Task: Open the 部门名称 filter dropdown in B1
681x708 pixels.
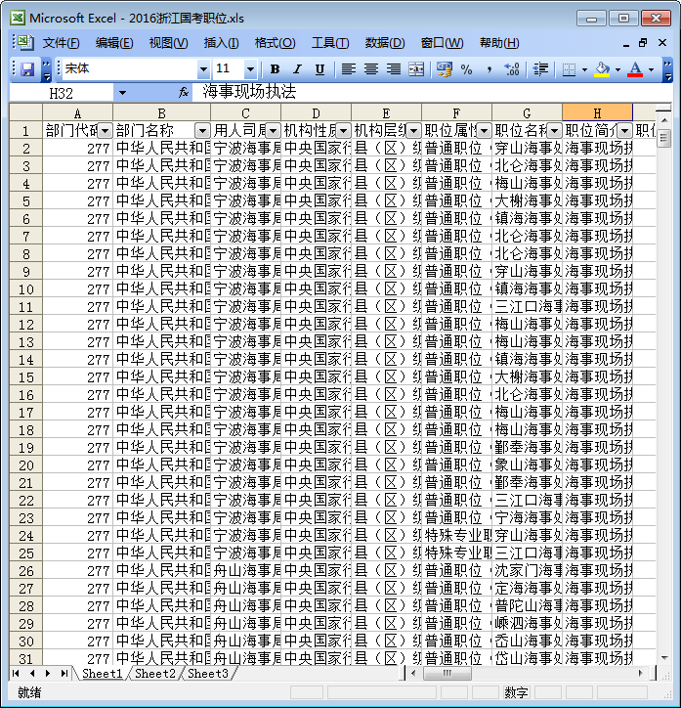Action: [202, 131]
